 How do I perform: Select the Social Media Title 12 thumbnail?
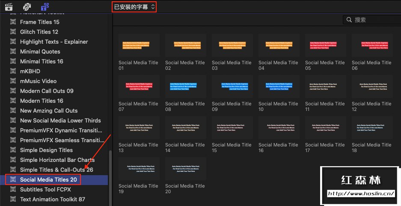[x=372, y=87]
